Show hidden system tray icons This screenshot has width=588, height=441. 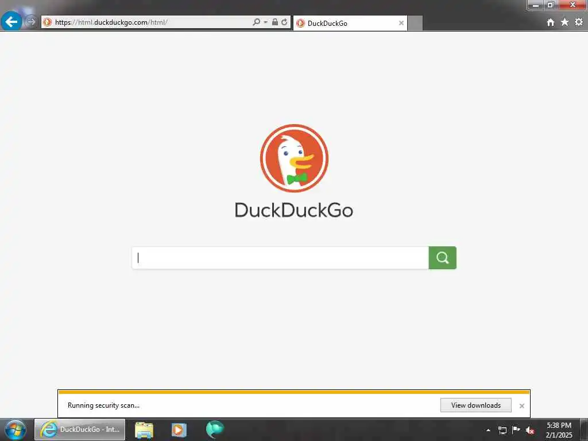tap(488, 430)
